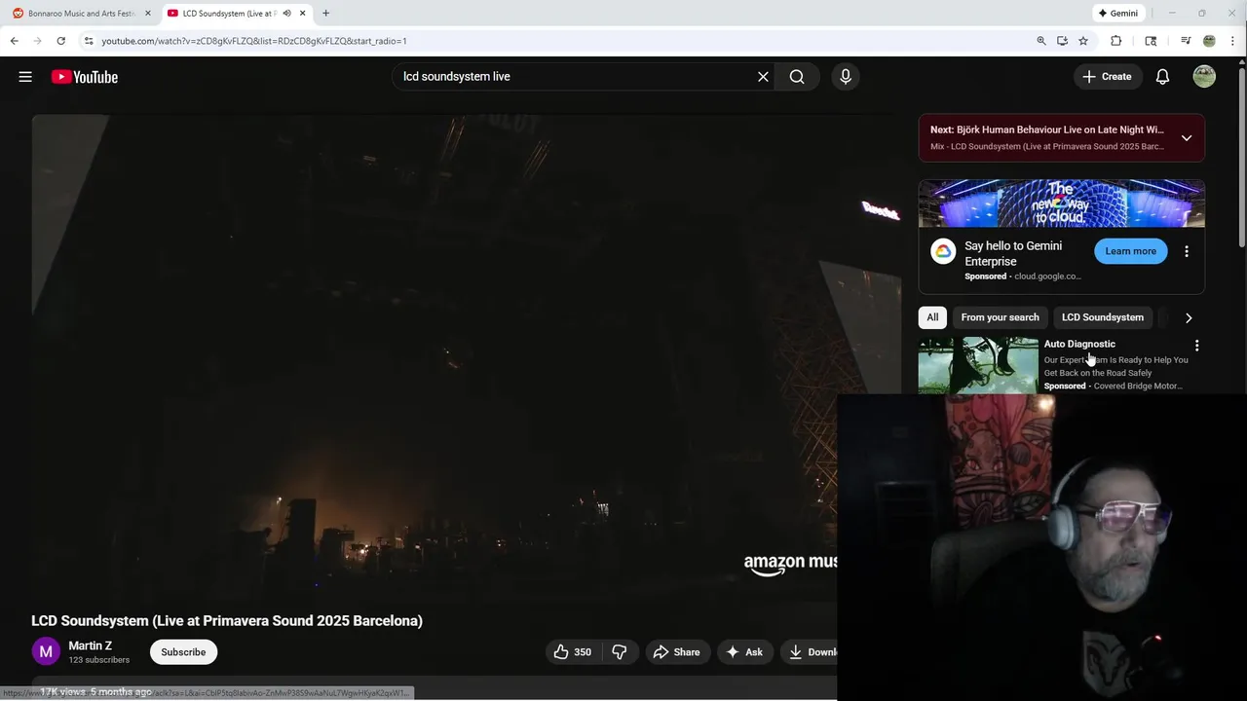Show more filter chips with the right arrow

point(1189,317)
